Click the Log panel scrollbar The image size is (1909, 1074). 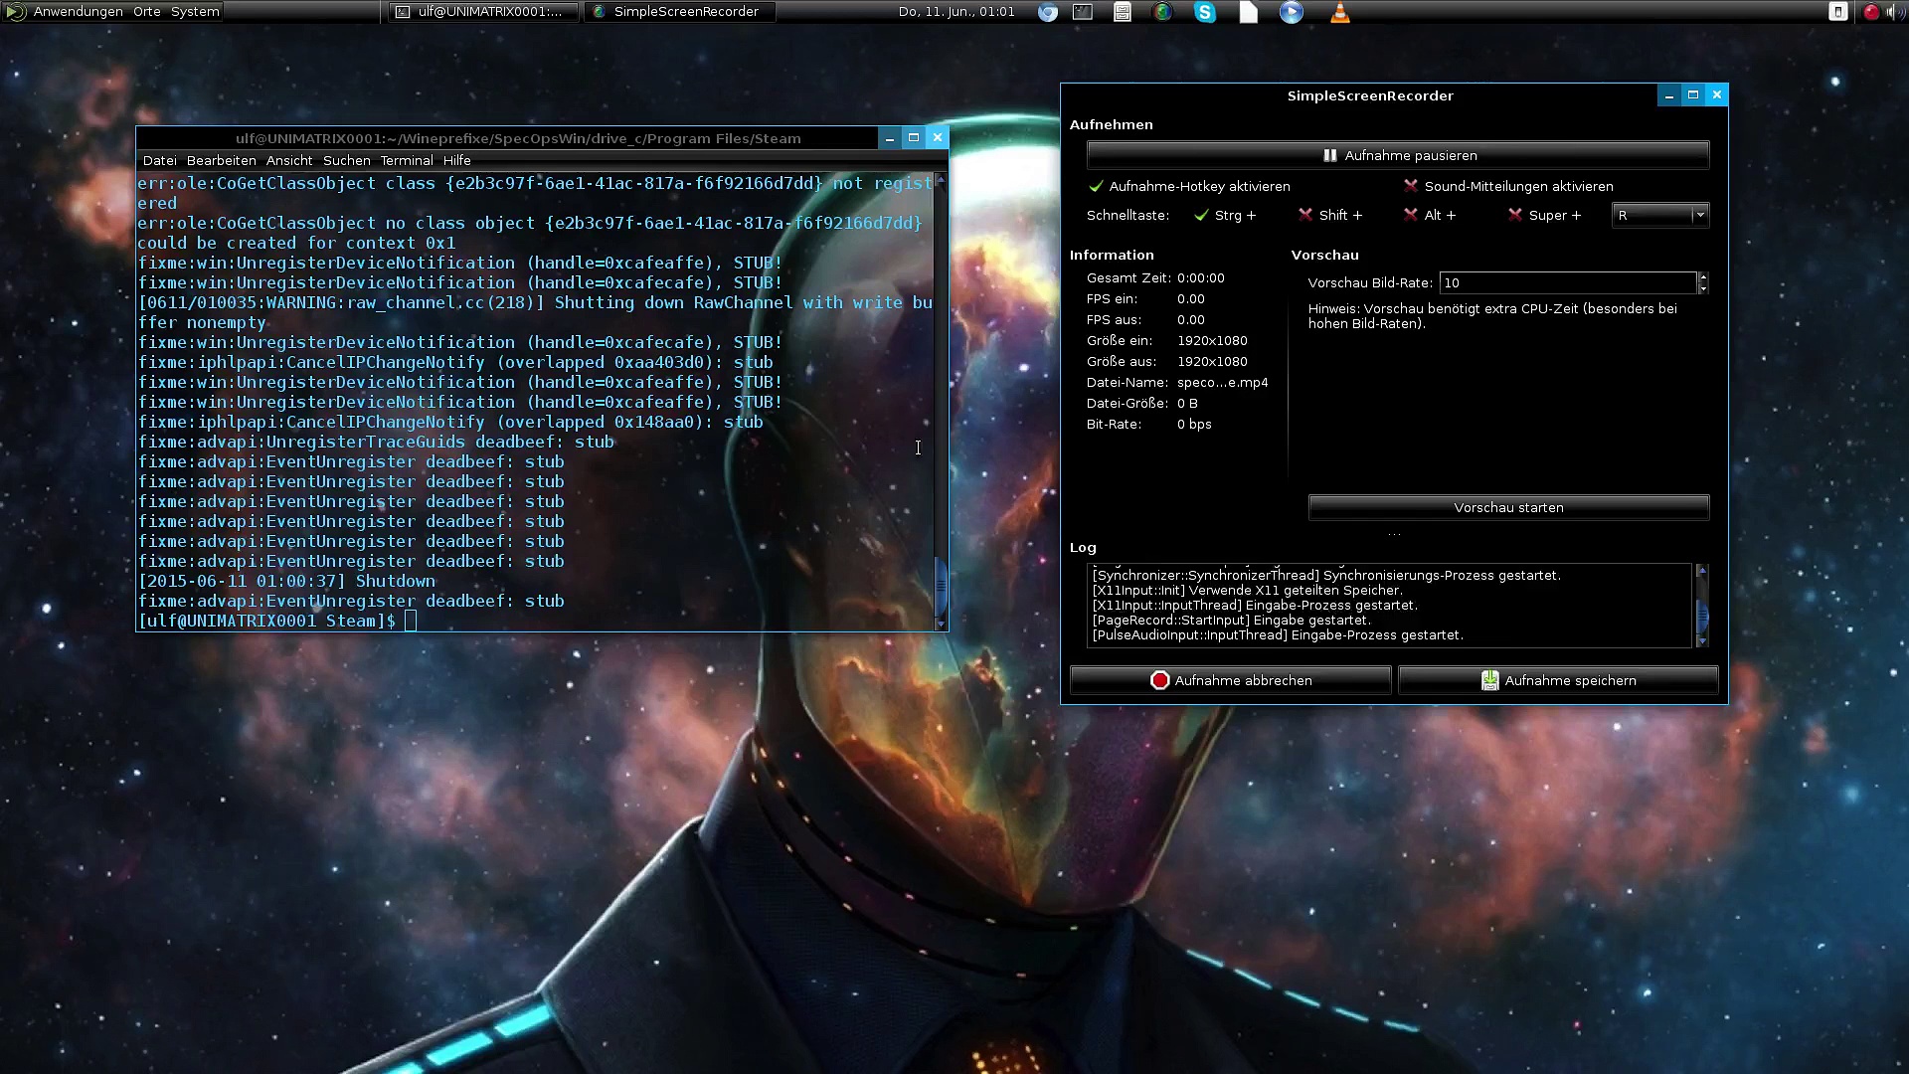1701,606
